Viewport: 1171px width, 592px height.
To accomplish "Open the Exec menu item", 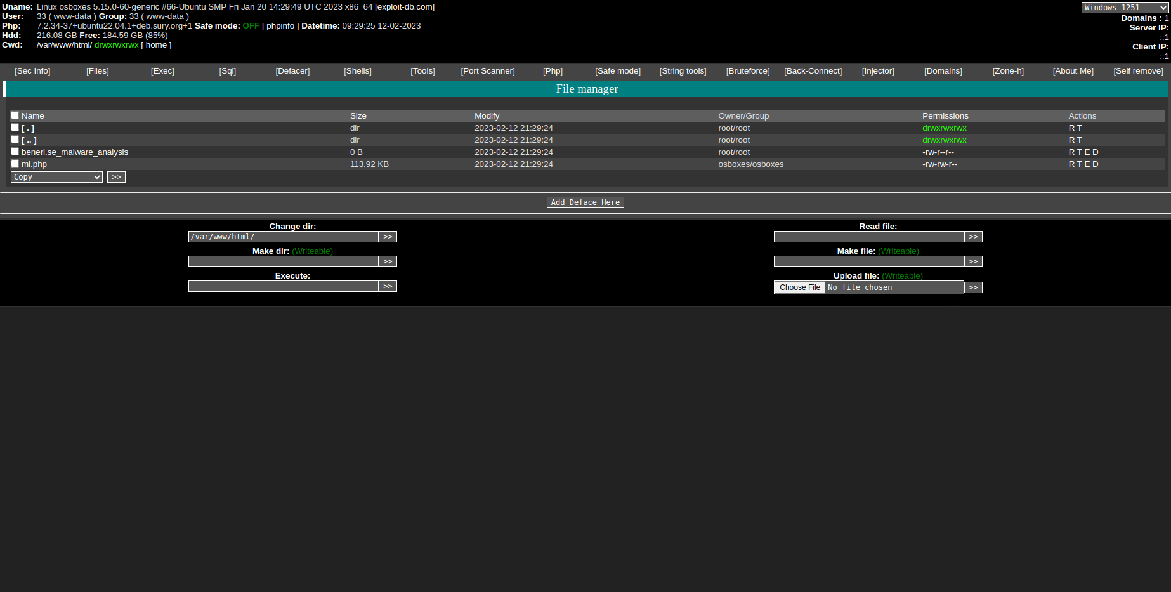I will [x=162, y=71].
